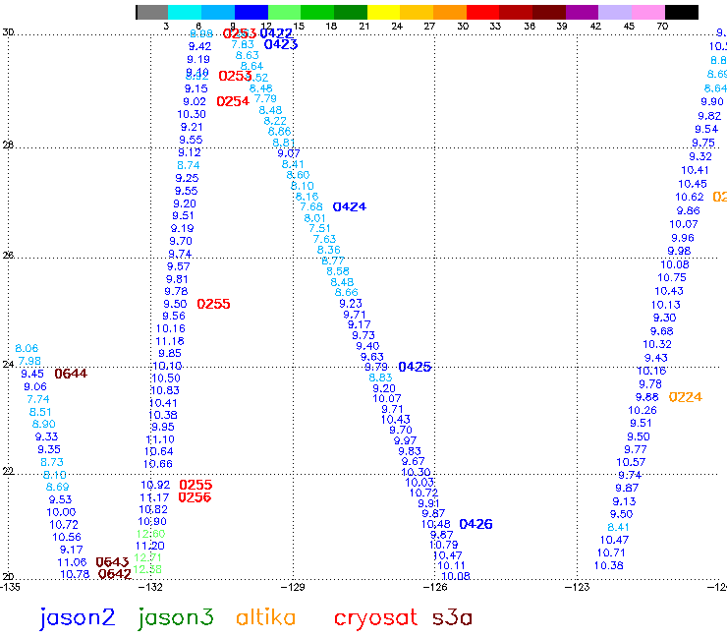Click the data value 10.48
Image resolution: width=727 pixels, height=639 pixels.
[x=436, y=524]
